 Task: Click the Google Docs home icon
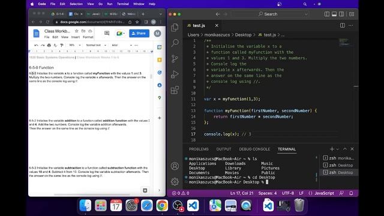[36, 34]
